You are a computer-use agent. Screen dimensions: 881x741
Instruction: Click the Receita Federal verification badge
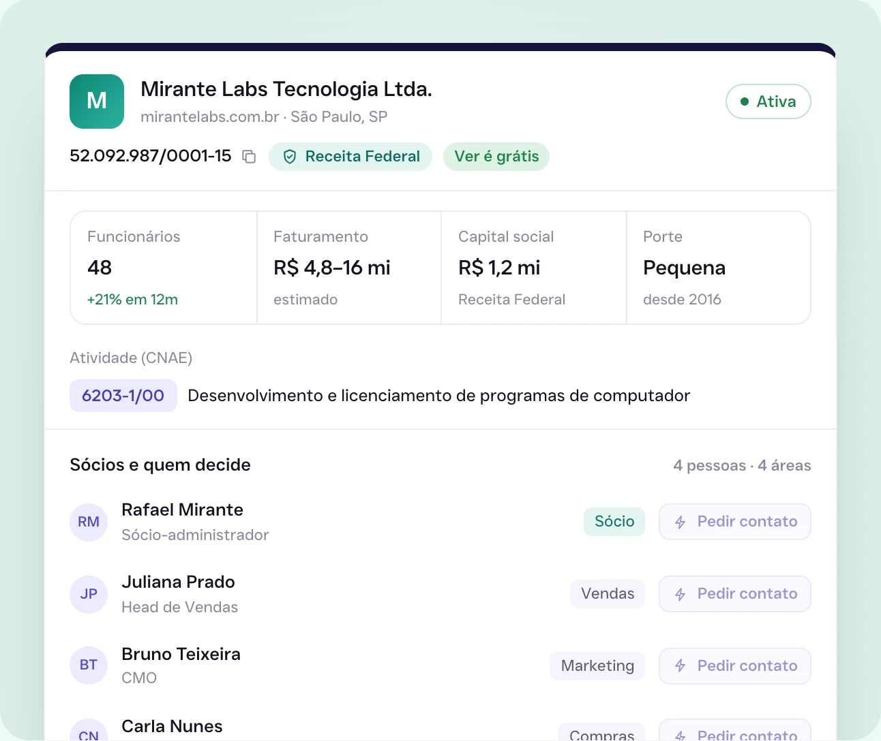point(350,157)
